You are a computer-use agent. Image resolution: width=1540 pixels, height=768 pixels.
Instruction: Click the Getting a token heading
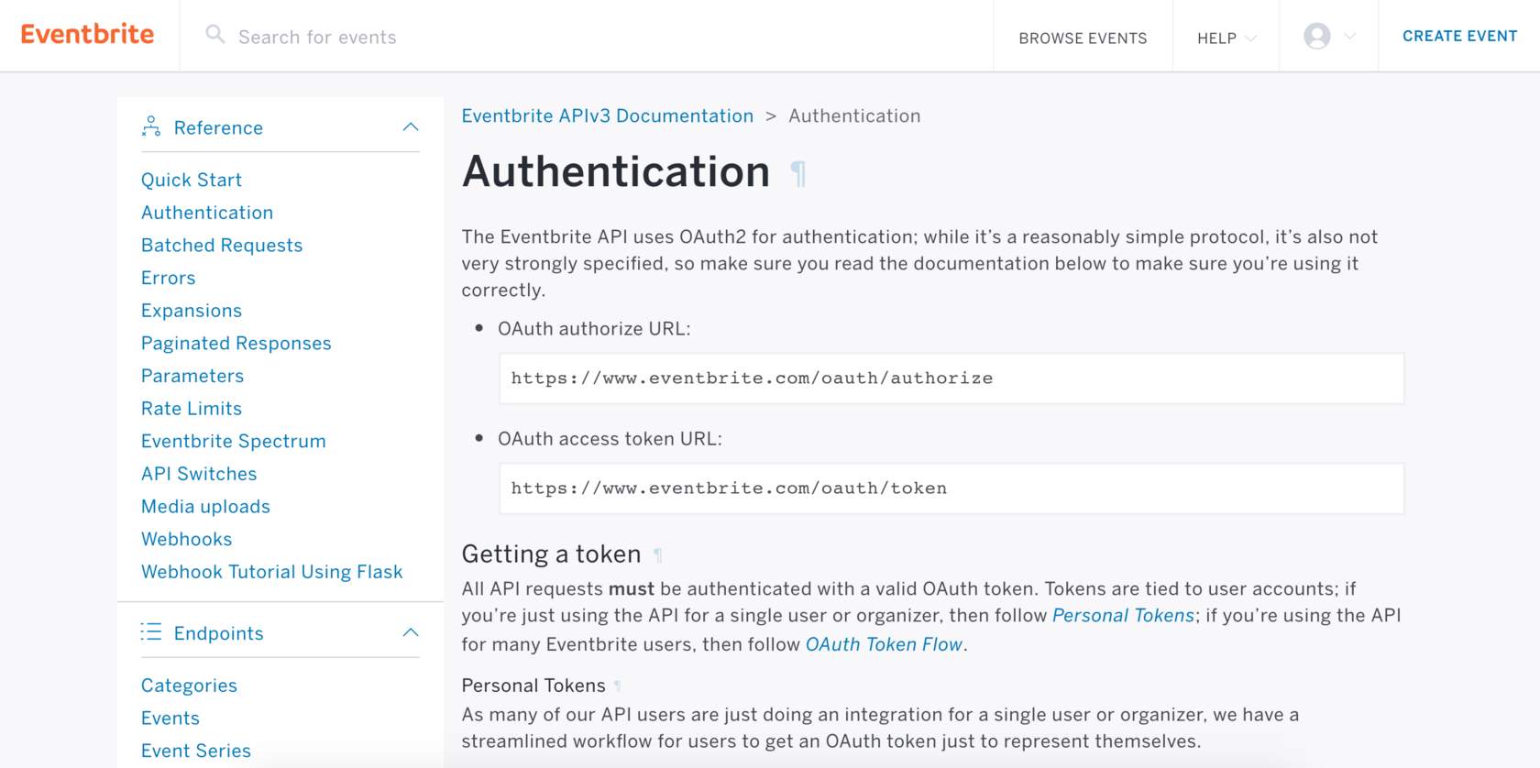pyautogui.click(x=551, y=554)
